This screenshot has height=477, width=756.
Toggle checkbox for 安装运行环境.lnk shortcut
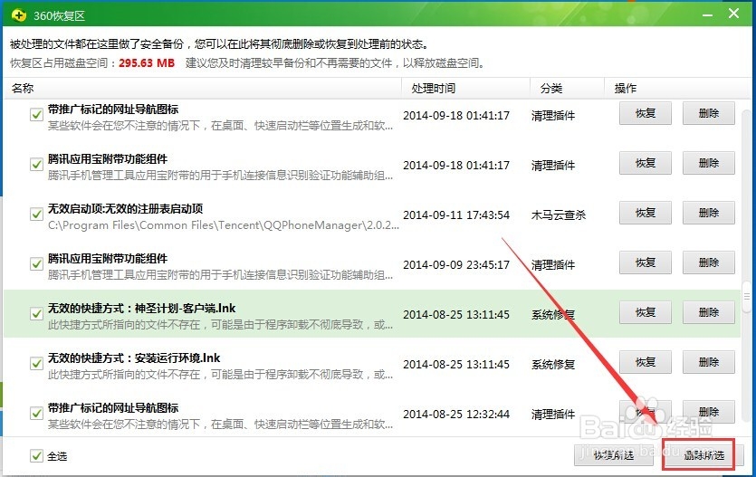pyautogui.click(x=36, y=363)
